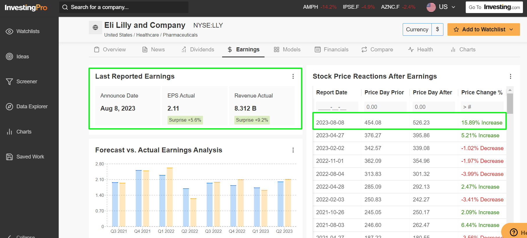Screen dimensions: 527x238
Task: Click the "-3.99% Decrease" cell
Action: coord(482,174)
